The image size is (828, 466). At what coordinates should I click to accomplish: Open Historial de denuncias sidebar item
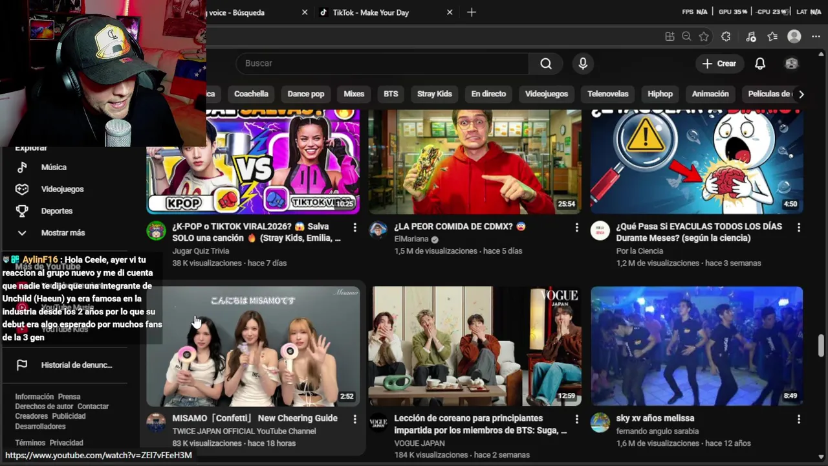click(76, 365)
